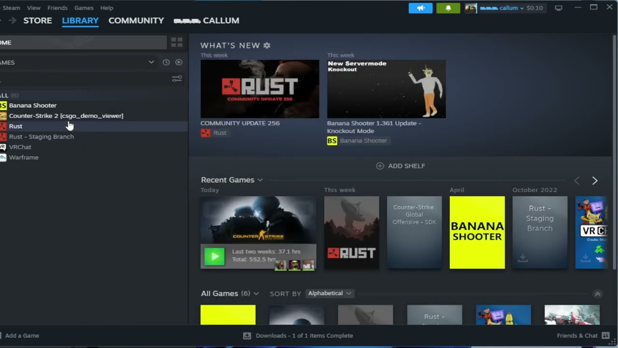Go to the STORE tab
The width and height of the screenshot is (618, 348).
pos(38,20)
